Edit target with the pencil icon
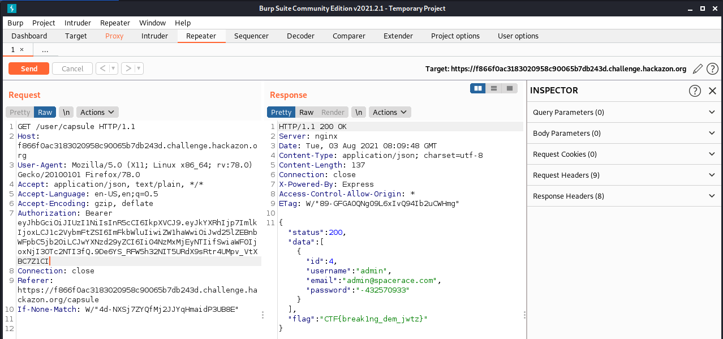 click(x=698, y=68)
